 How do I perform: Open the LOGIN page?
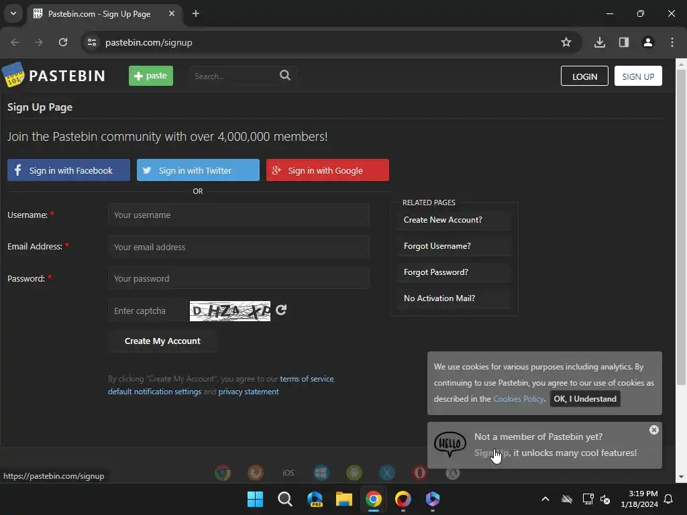point(584,76)
